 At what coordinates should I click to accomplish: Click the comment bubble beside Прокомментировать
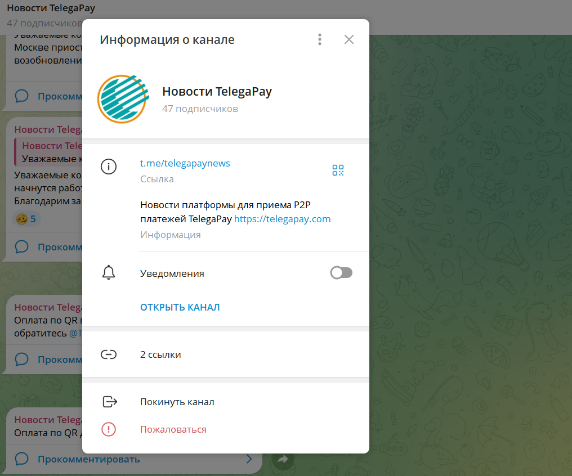[x=21, y=459]
